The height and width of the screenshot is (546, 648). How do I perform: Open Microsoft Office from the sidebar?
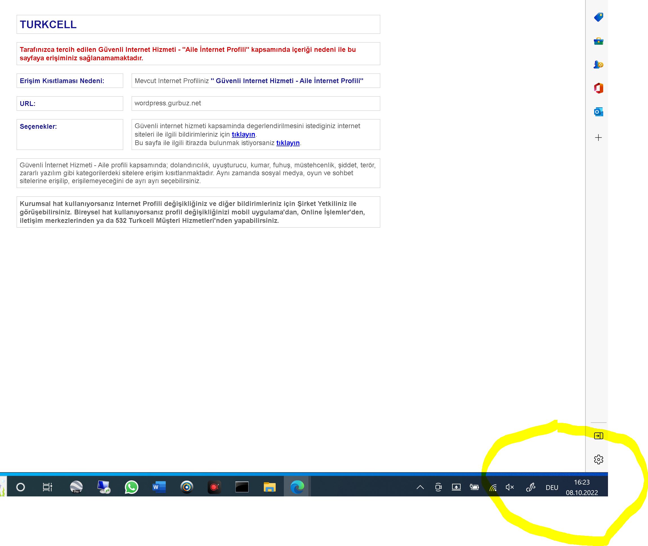click(x=598, y=88)
